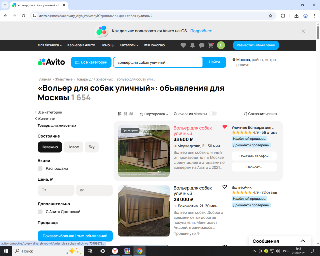Select 'Новое' condition option

coord(73,147)
